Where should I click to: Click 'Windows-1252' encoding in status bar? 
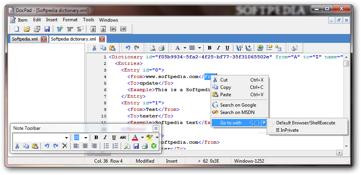(x=249, y=161)
